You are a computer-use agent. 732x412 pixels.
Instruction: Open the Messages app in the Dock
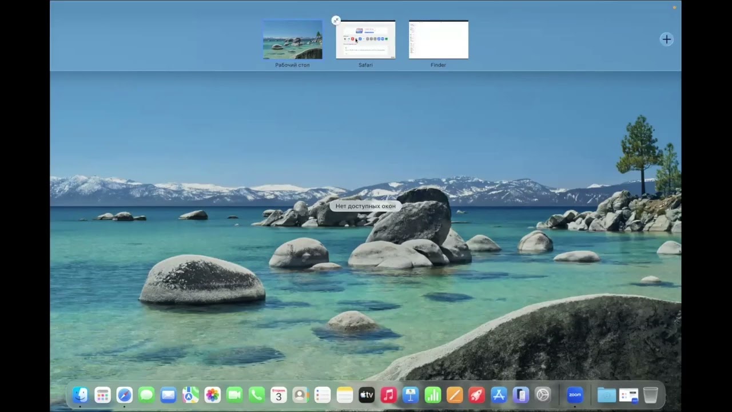coord(146,395)
